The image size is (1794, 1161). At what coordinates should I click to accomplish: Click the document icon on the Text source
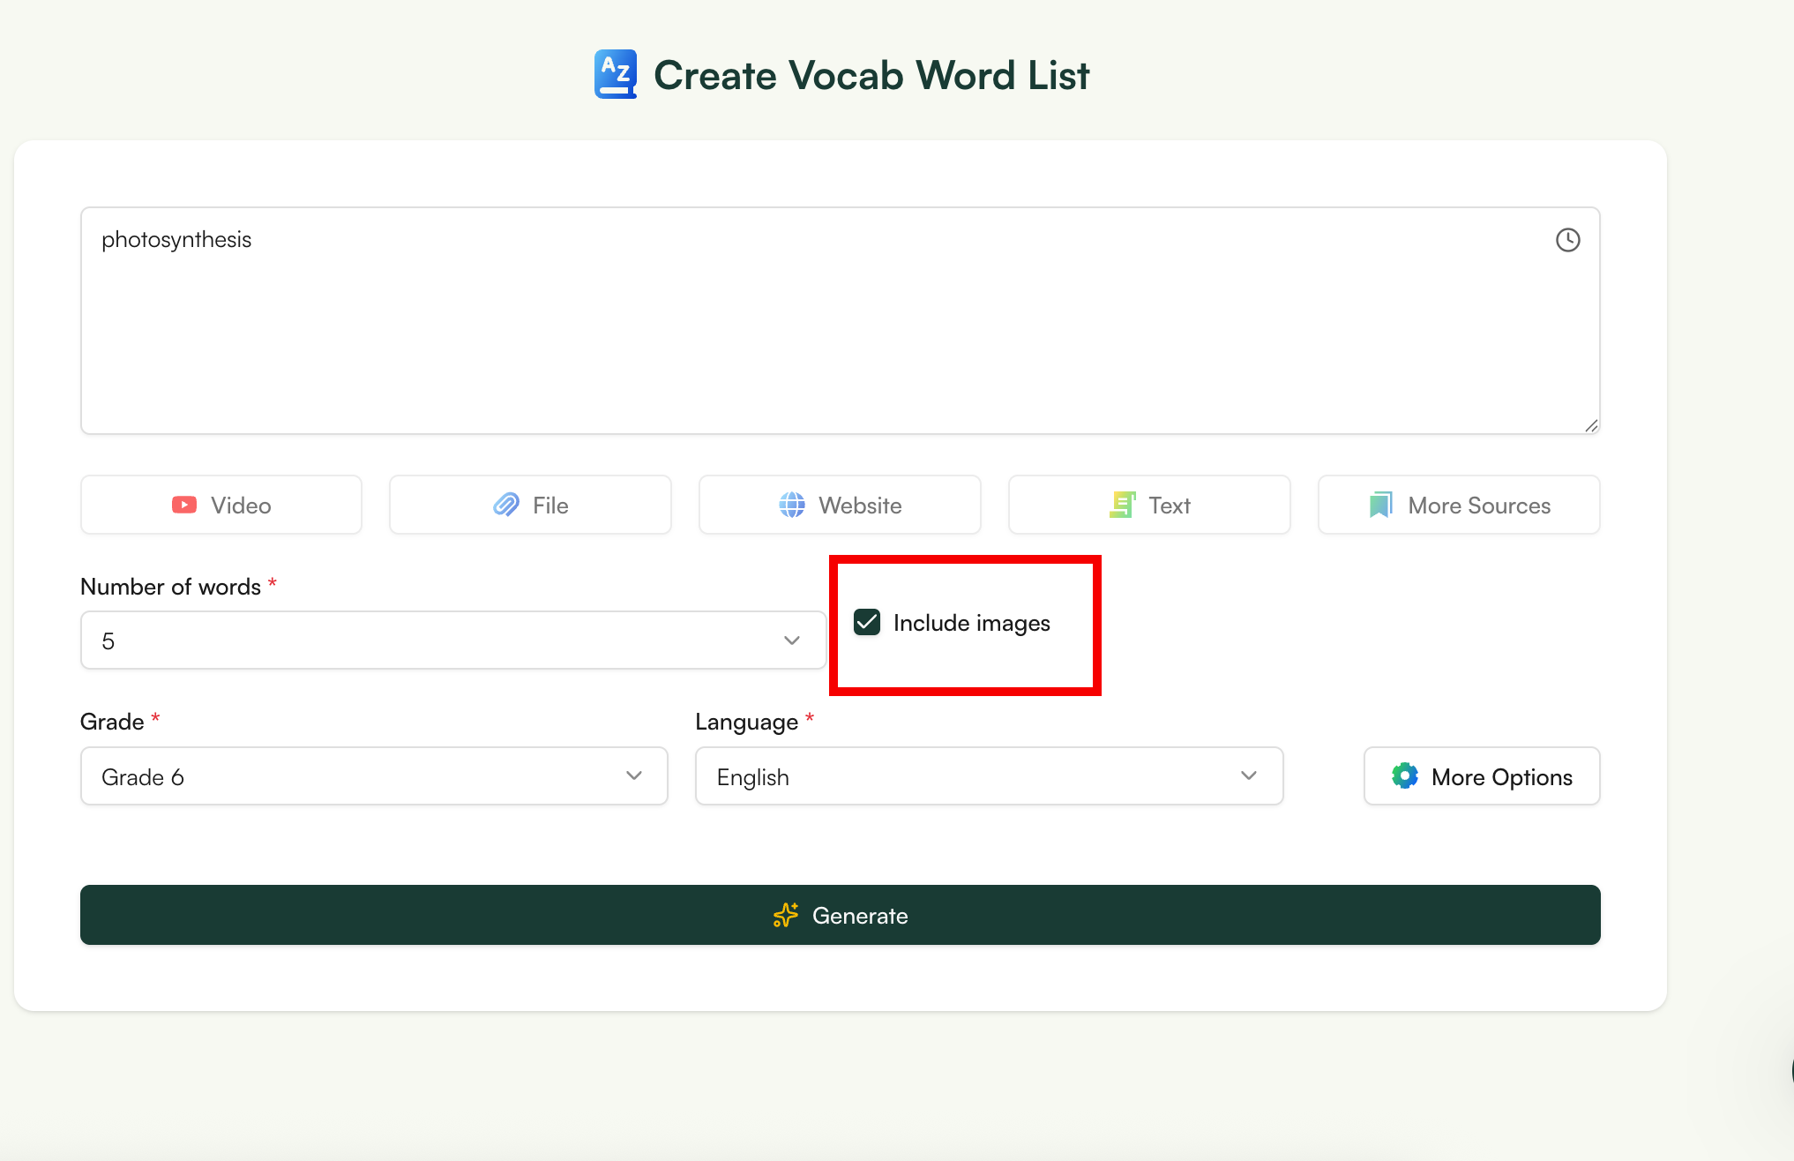pyautogui.click(x=1122, y=504)
